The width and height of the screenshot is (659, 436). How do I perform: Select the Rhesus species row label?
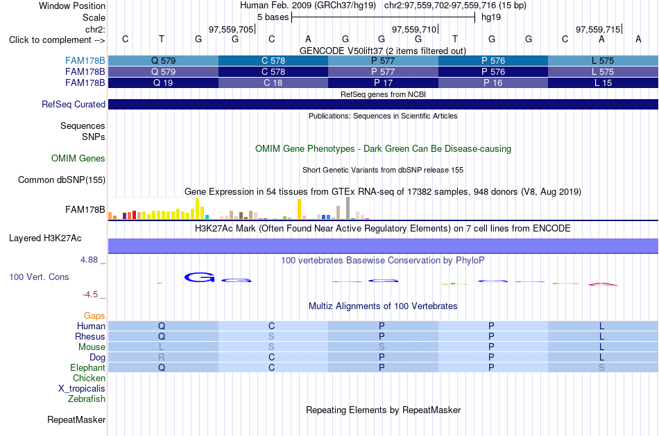[x=90, y=336]
